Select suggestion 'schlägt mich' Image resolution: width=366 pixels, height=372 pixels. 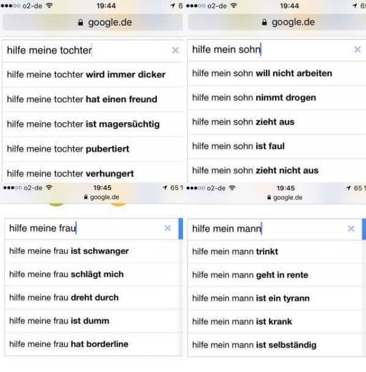coord(91,274)
